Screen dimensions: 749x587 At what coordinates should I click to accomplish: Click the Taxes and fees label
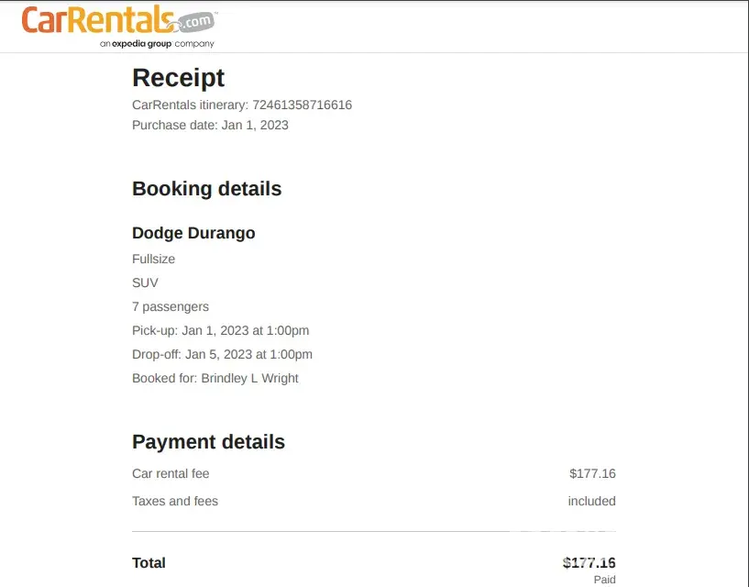[175, 501]
